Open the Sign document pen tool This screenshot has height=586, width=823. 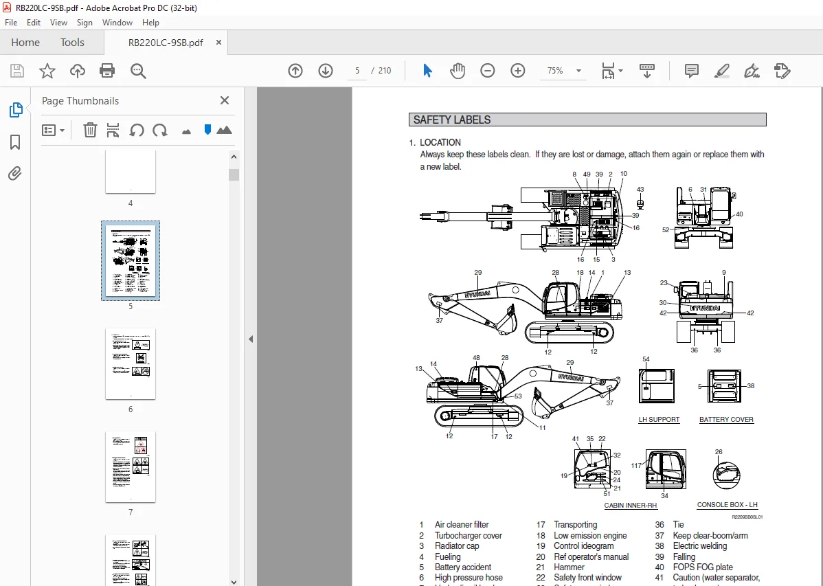[x=752, y=71]
